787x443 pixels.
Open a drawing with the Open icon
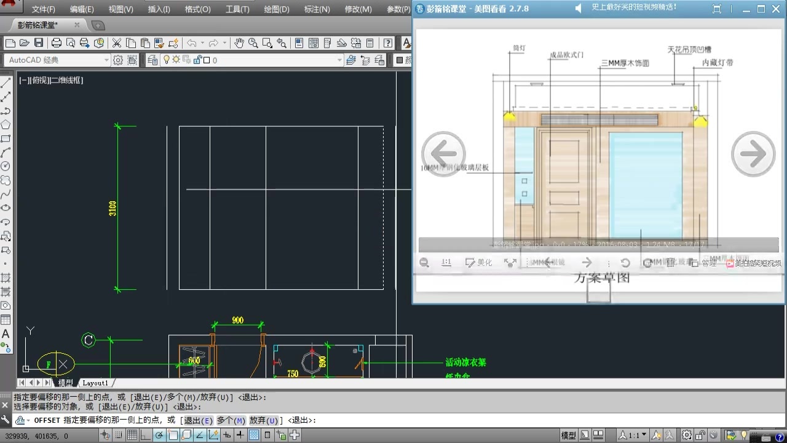click(25, 43)
